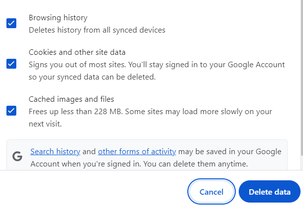Open the Search history link
This screenshot has width=303, height=208.
click(x=55, y=152)
